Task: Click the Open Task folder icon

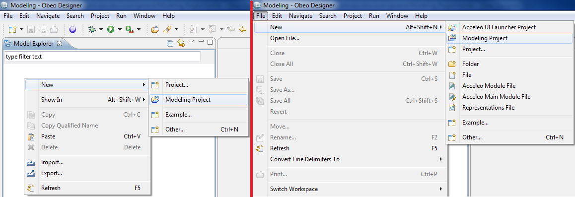Action: [x=155, y=29]
